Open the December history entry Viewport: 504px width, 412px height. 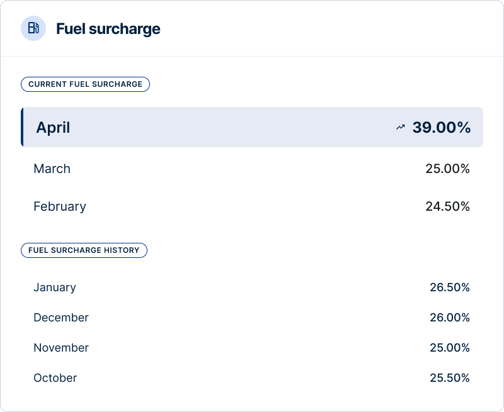point(61,318)
